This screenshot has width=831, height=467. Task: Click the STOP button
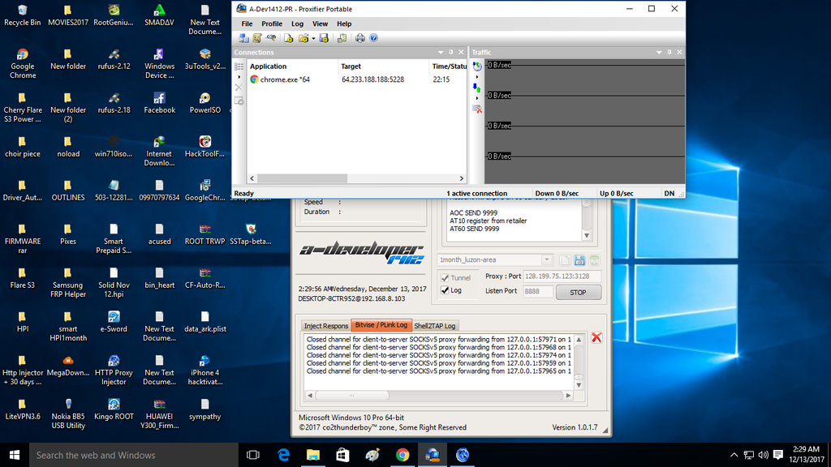point(578,292)
